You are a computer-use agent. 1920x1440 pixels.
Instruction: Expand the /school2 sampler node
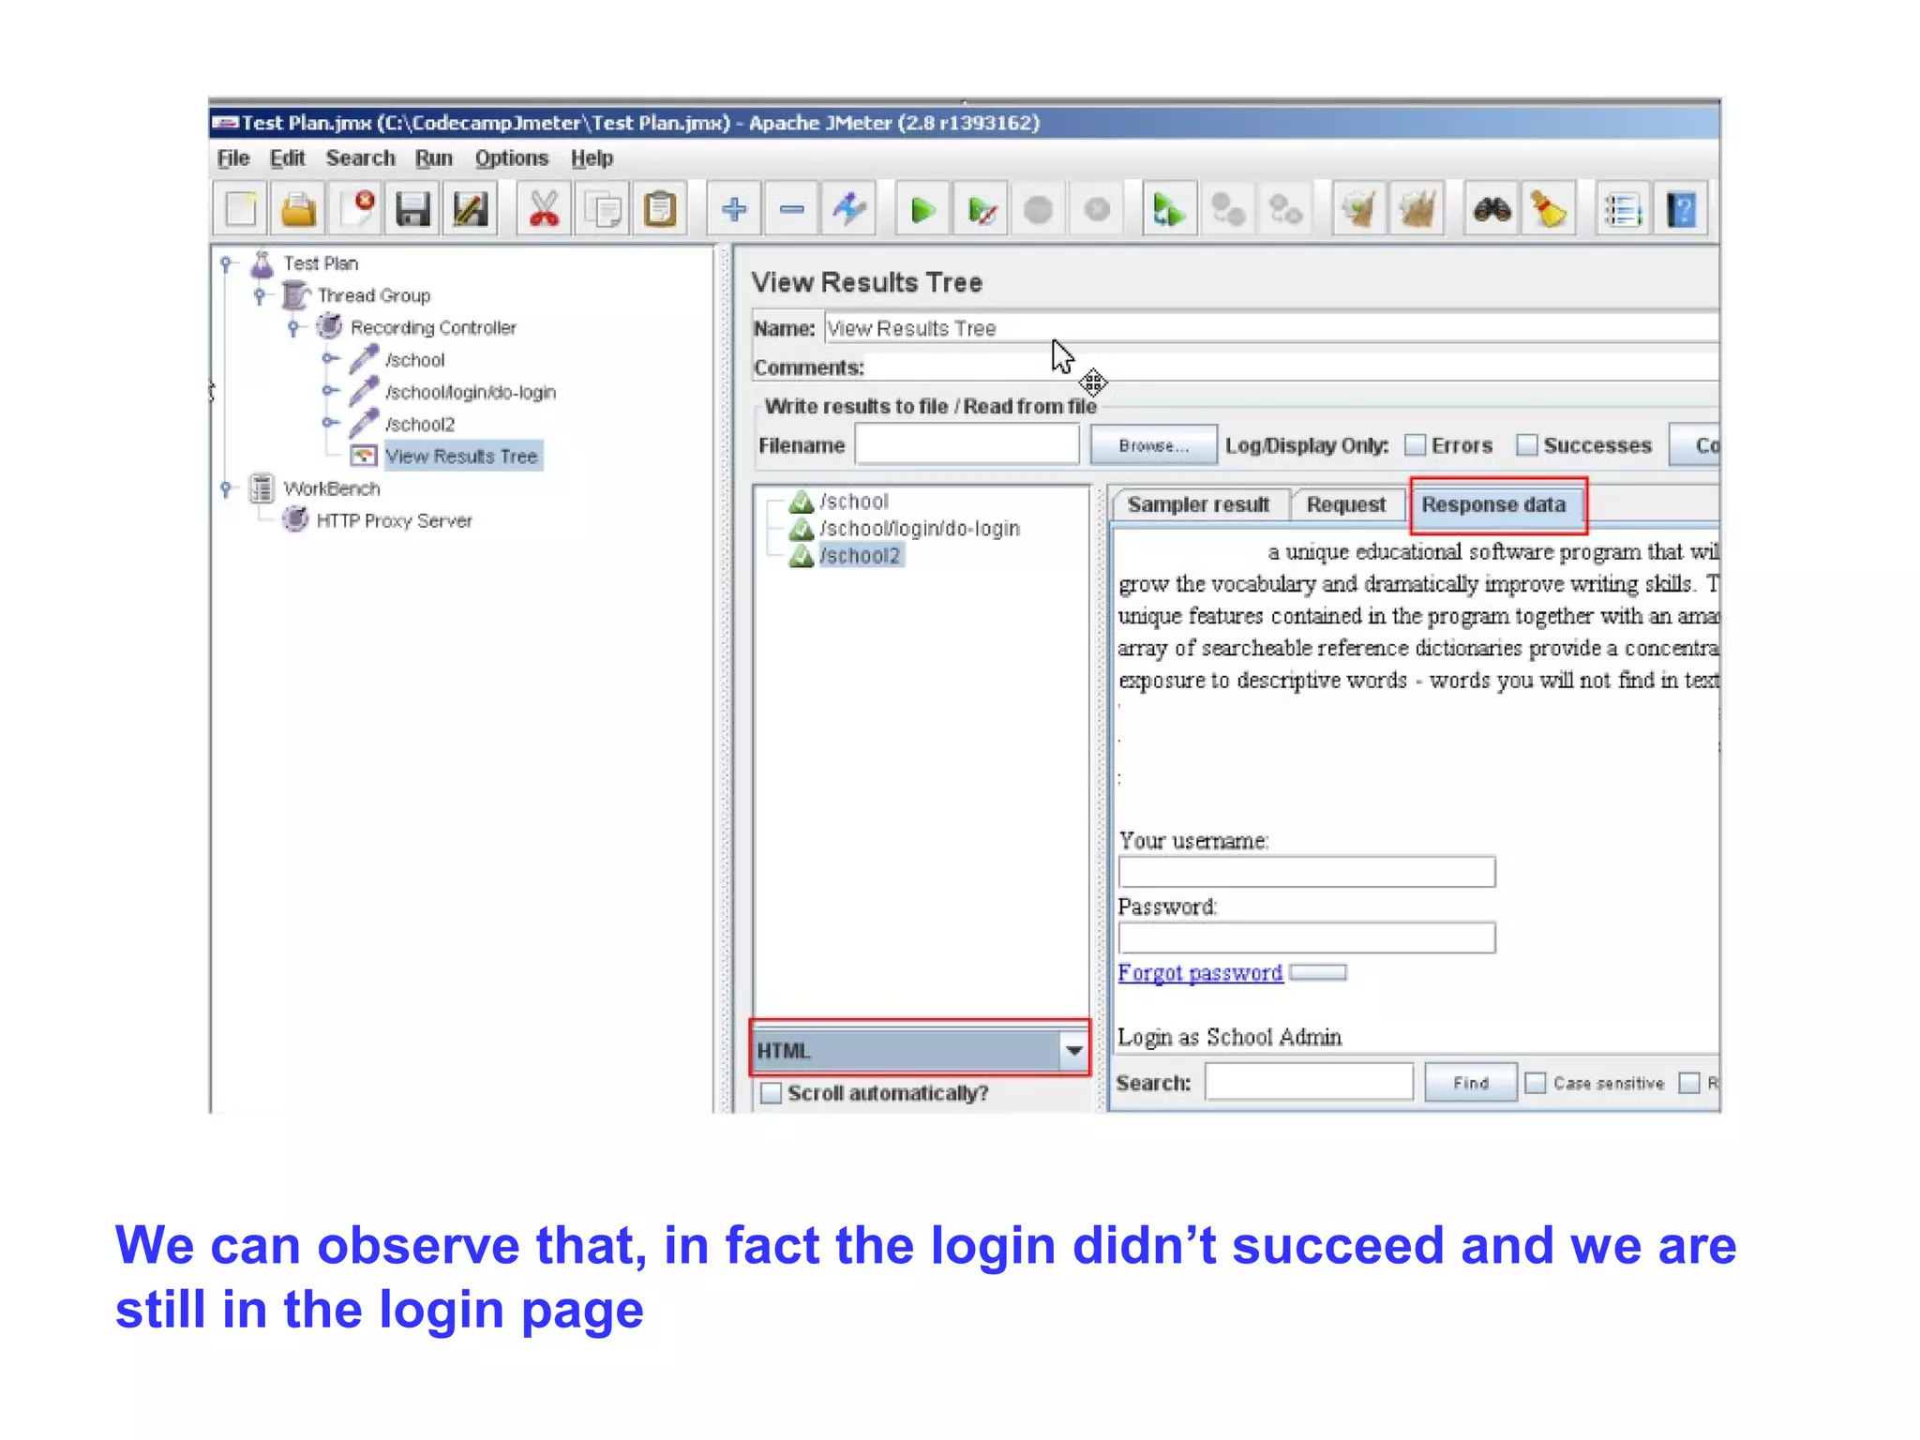point(329,423)
